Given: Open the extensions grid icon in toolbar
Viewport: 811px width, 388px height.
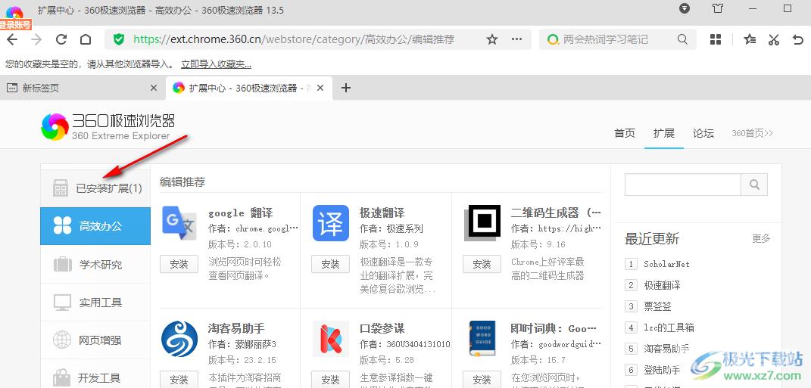Looking at the screenshot, I should tap(716, 39).
